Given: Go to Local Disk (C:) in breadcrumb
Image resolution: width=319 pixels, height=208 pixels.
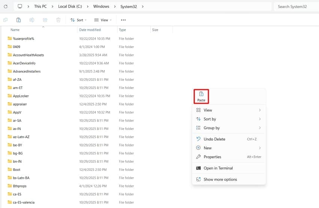Looking at the screenshot, I should click(x=70, y=6).
